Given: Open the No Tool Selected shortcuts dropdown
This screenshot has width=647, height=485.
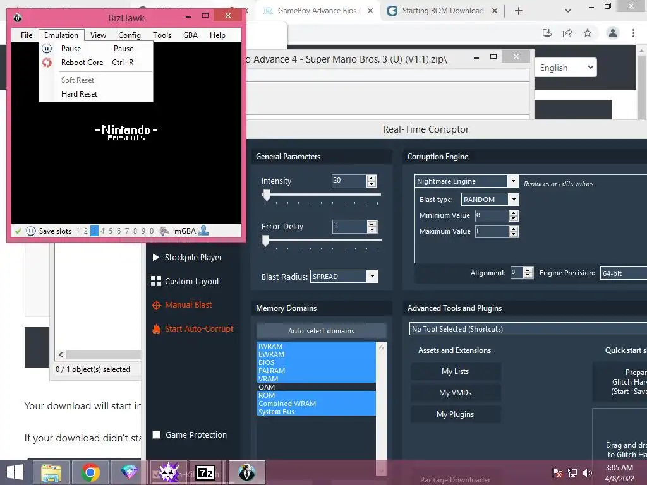Looking at the screenshot, I should [x=528, y=329].
